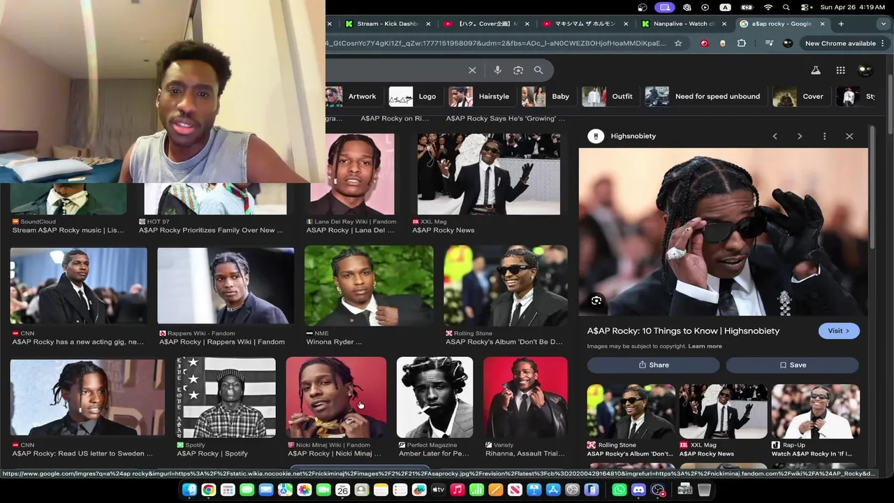Image resolution: width=894 pixels, height=503 pixels.
Task: Submit search with the magnifier icon
Action: (538, 70)
